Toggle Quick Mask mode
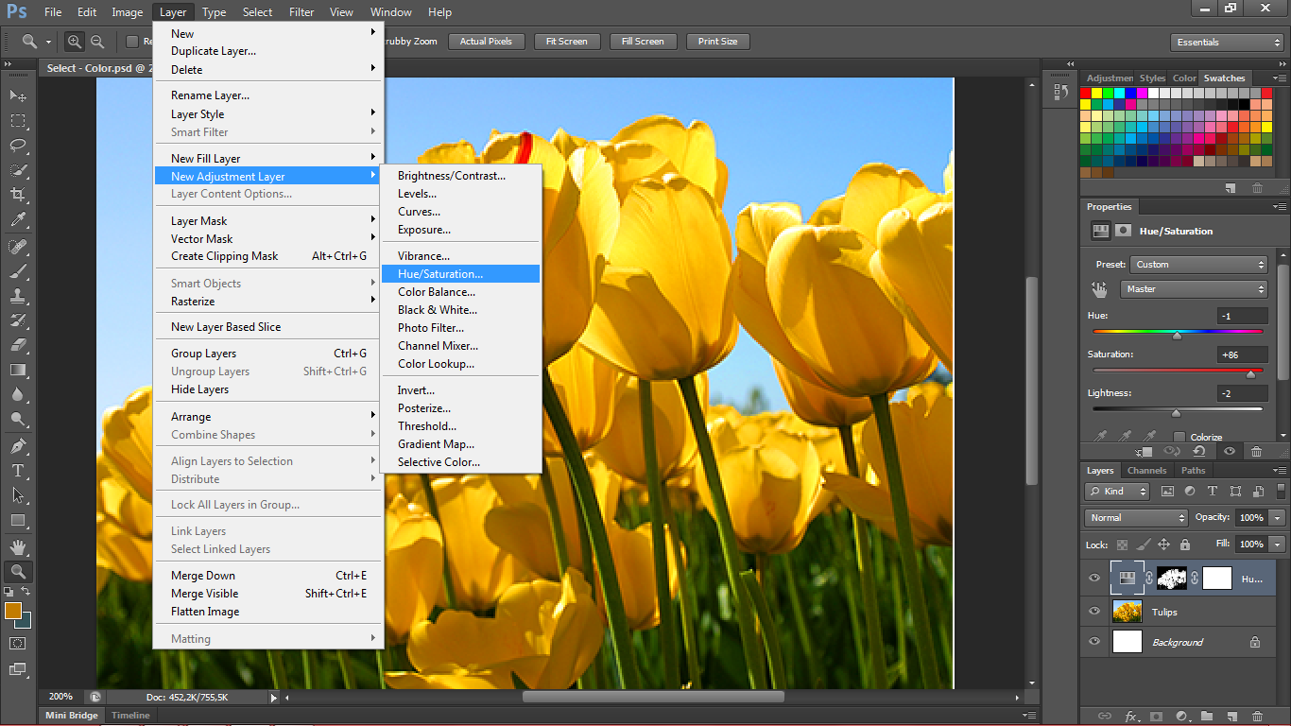Image resolution: width=1291 pixels, height=726 pixels. (x=18, y=643)
